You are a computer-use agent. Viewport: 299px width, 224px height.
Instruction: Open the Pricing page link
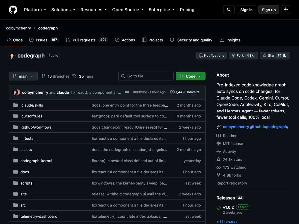coord(187,10)
